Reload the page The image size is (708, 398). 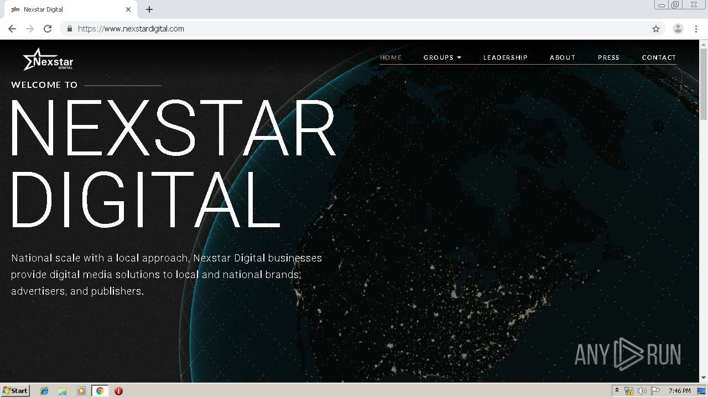pos(48,29)
